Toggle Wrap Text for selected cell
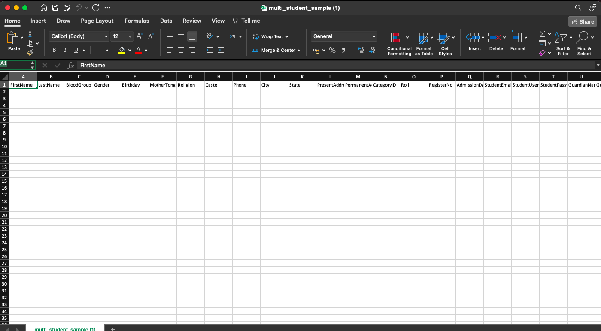601x331 pixels. (x=270, y=36)
